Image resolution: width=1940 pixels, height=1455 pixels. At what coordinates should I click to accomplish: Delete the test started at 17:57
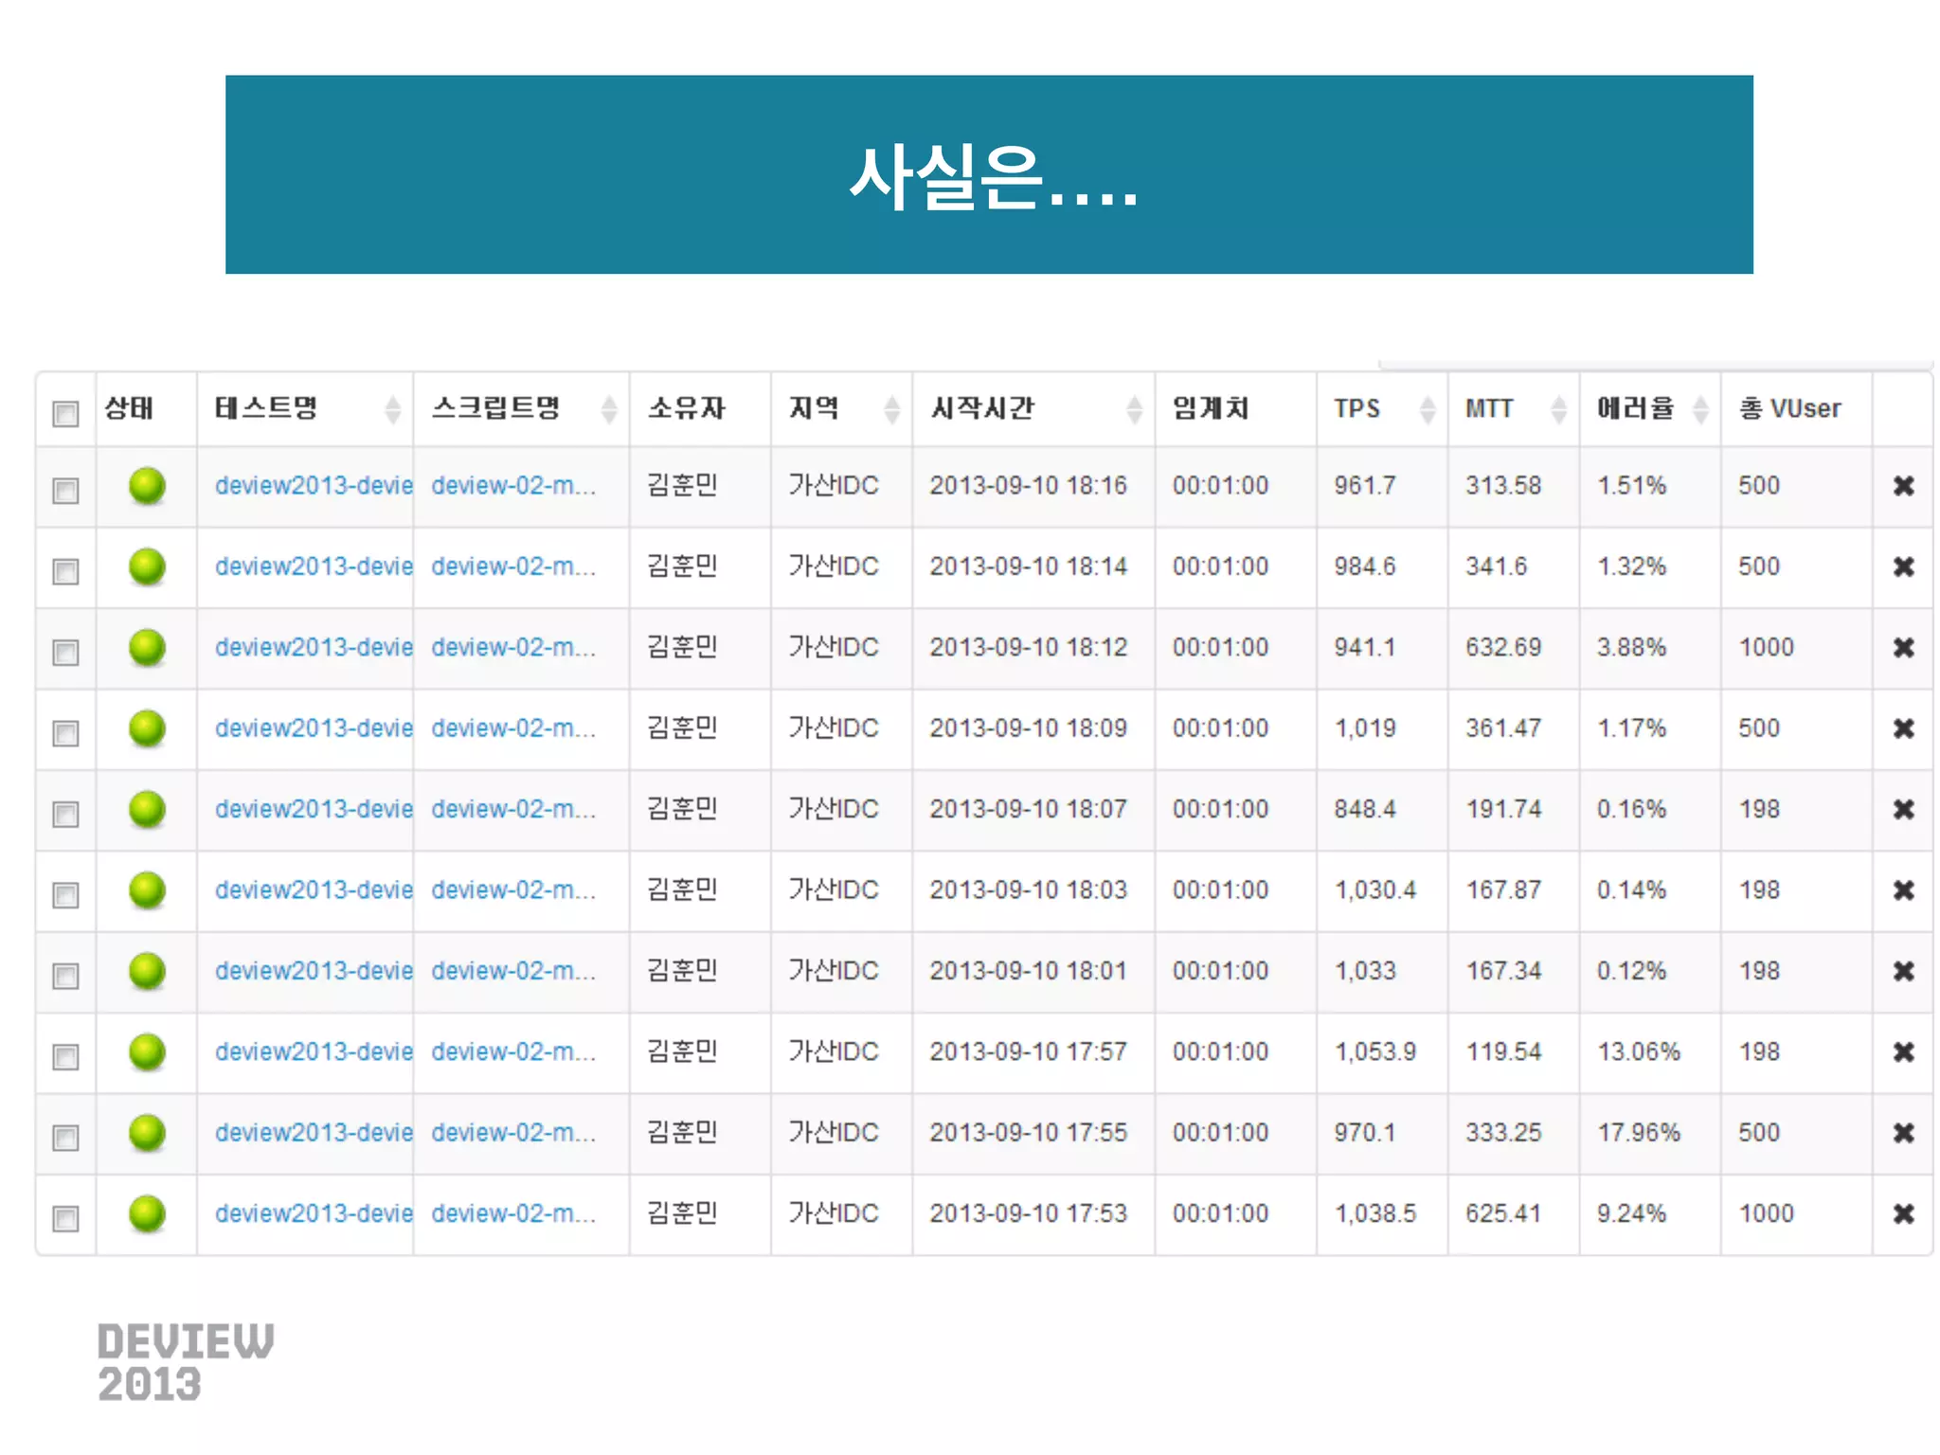coord(1903,1051)
